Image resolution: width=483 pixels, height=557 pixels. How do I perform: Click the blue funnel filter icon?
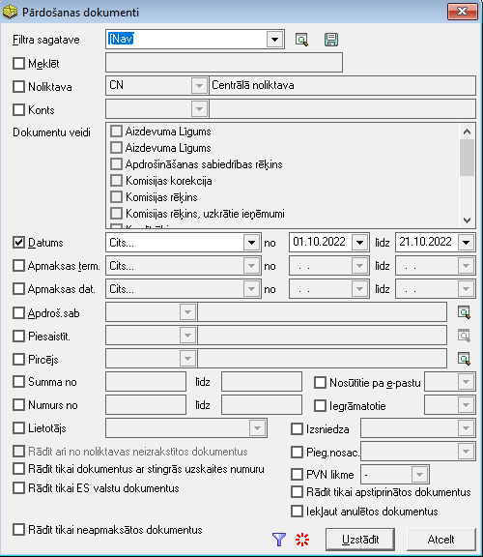(279, 540)
